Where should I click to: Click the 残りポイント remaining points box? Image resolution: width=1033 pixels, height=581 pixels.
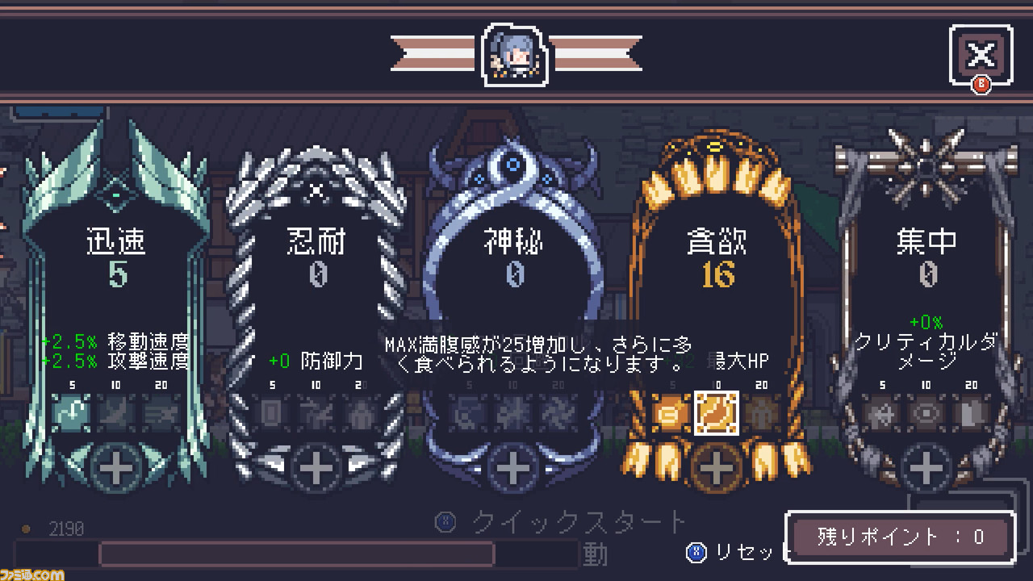click(900, 537)
